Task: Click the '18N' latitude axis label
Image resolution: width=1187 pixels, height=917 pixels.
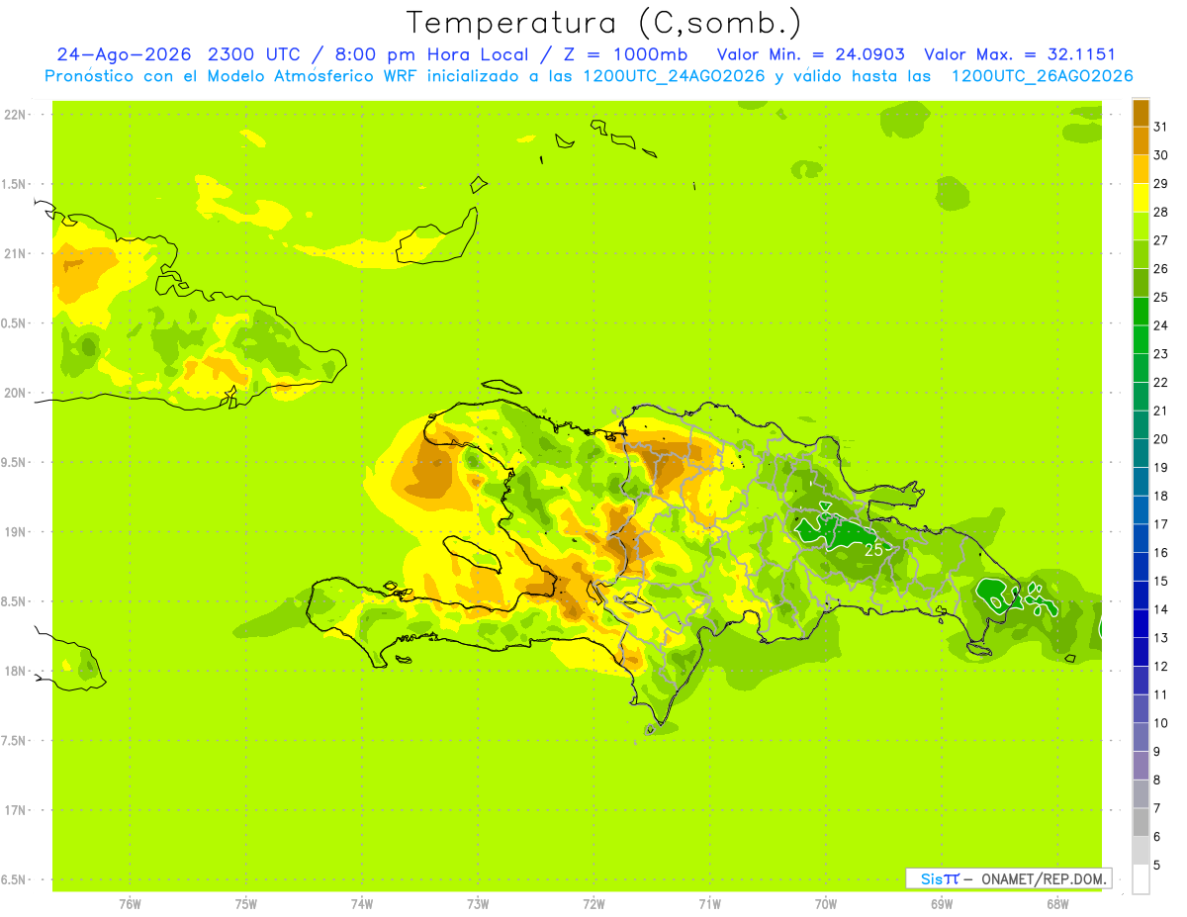Action: pos(15,671)
